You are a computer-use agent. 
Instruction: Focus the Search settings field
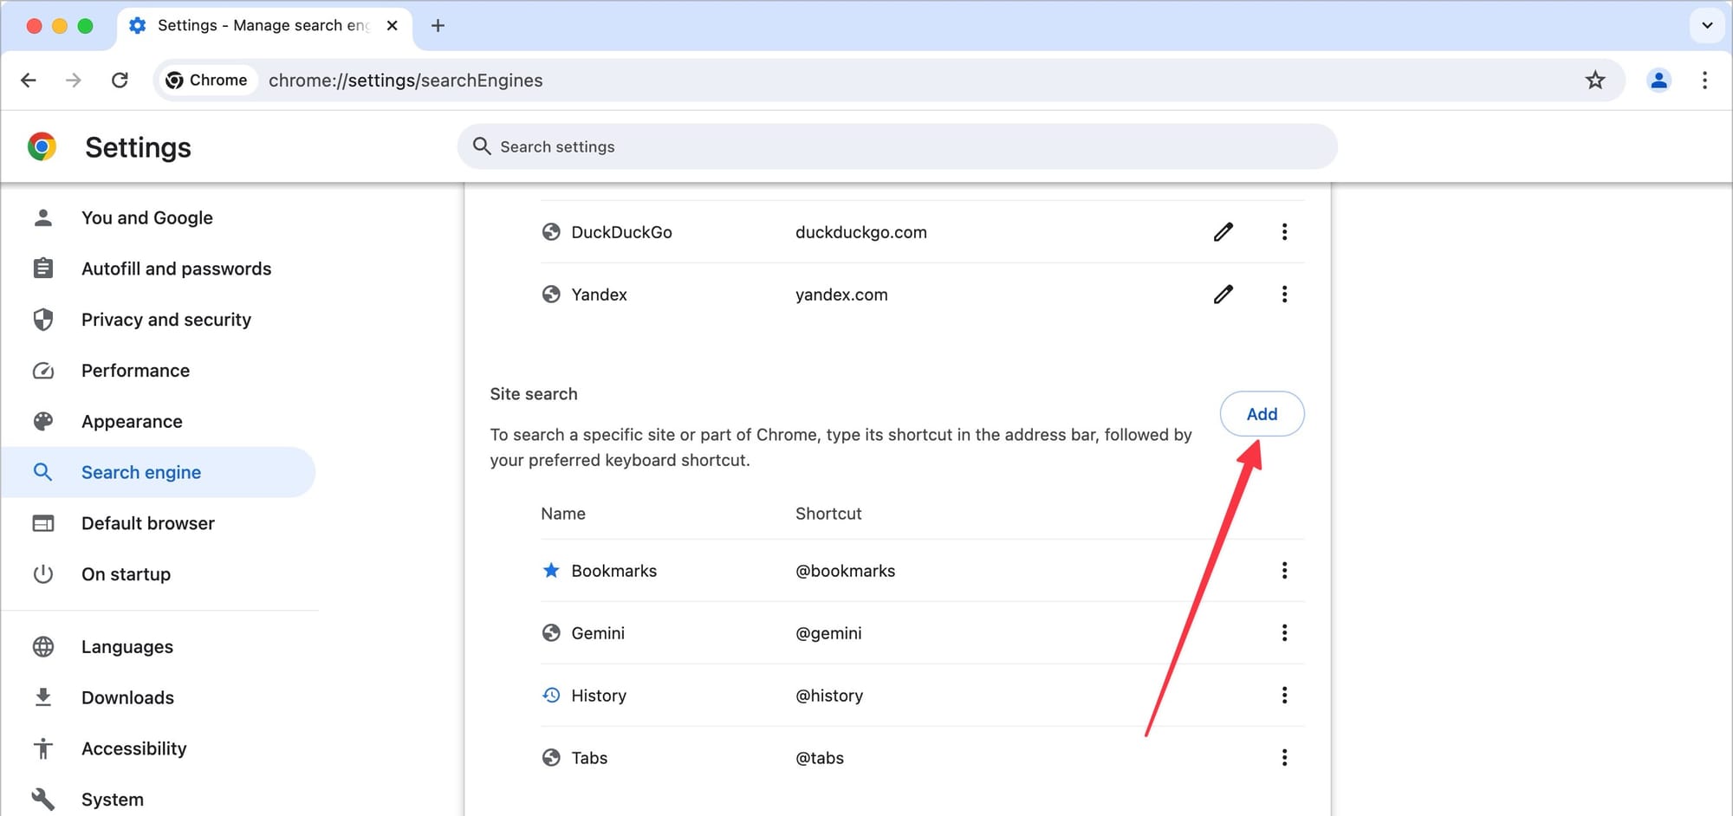click(897, 146)
